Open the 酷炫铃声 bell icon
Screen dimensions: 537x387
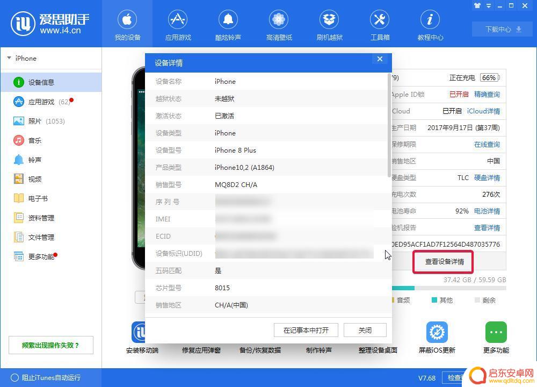coord(228,19)
